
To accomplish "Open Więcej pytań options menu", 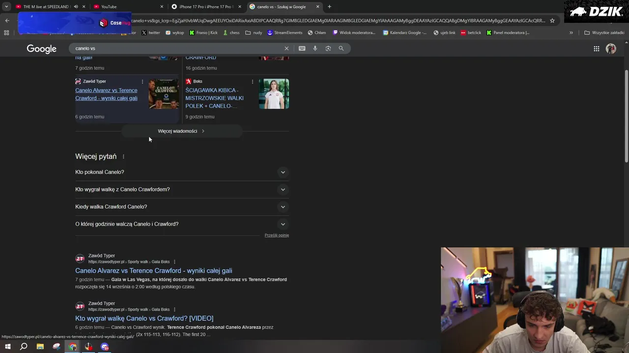I will point(123,157).
